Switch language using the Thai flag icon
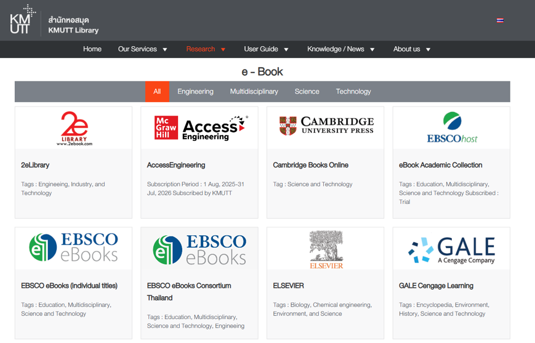Screen dimensions: 535x343 [x=500, y=21]
